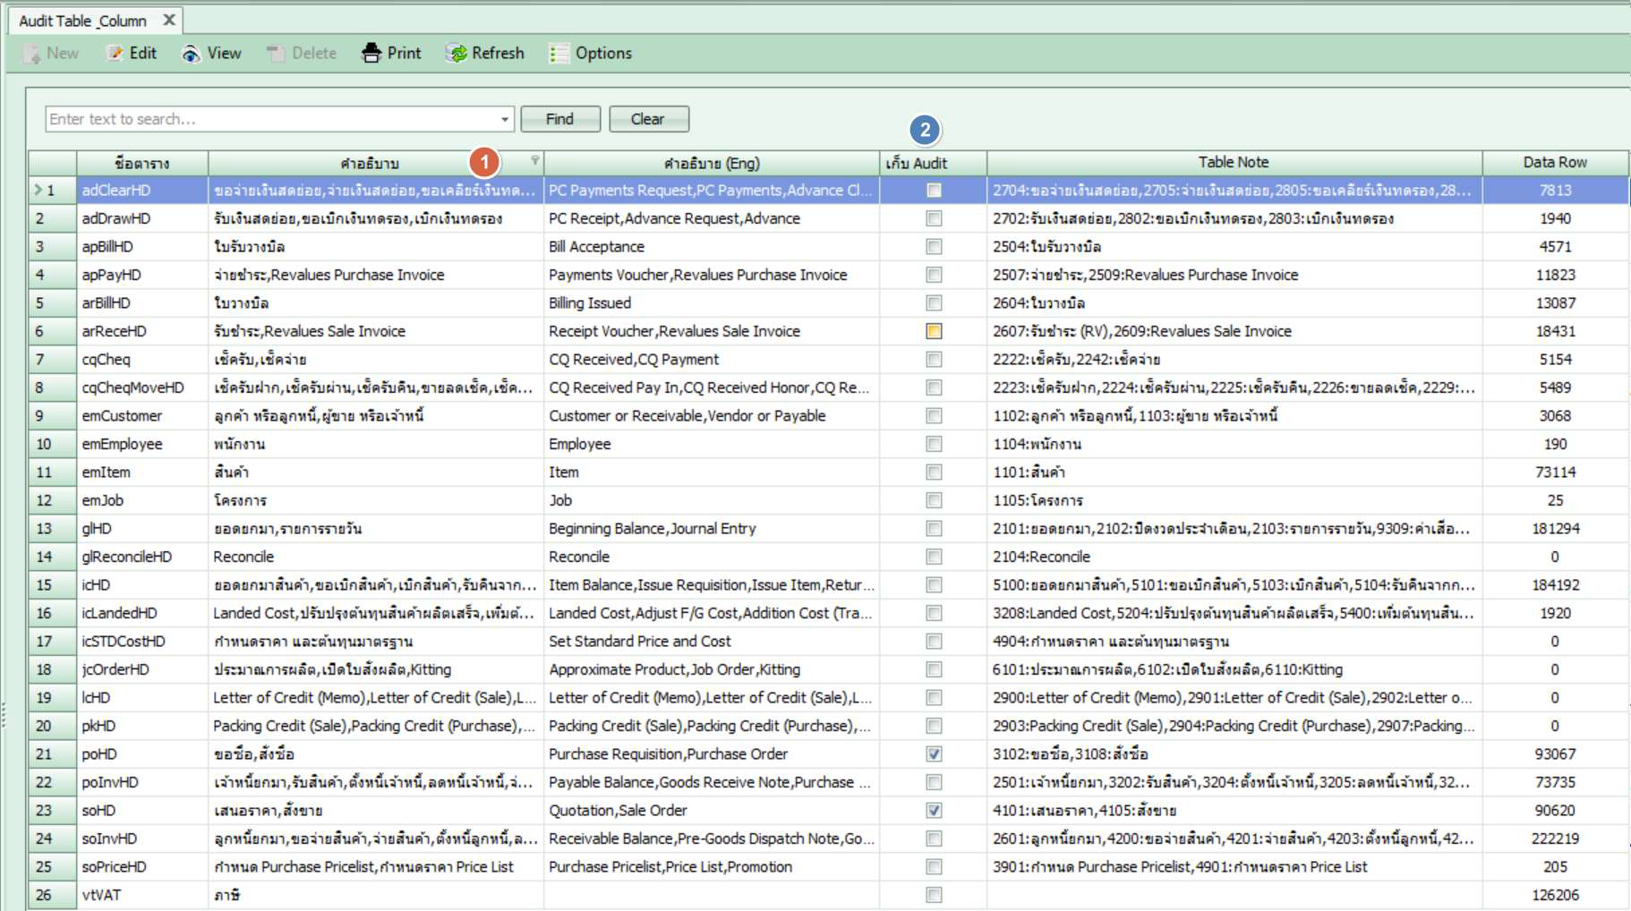The height and width of the screenshot is (911, 1631).
Task: Open the Options list icon
Action: [x=559, y=54]
